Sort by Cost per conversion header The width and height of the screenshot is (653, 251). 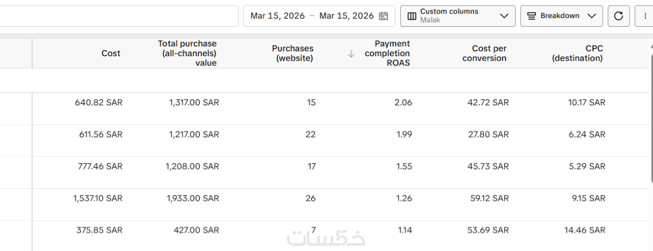pos(484,53)
